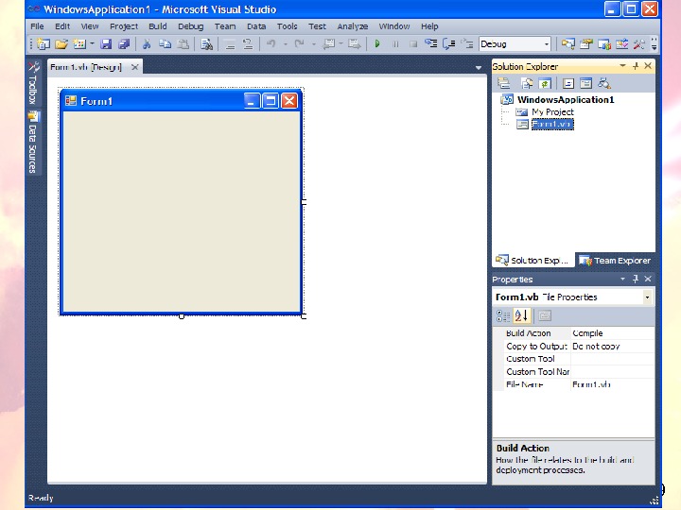Toggle Alphabetical sort in Properties panel
The image size is (681, 510).
tap(521, 315)
